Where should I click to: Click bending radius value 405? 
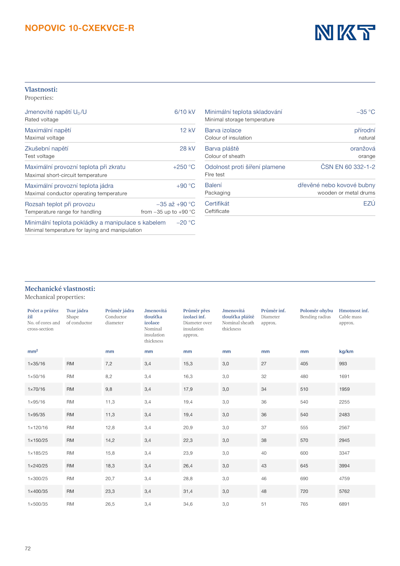[304, 364]
